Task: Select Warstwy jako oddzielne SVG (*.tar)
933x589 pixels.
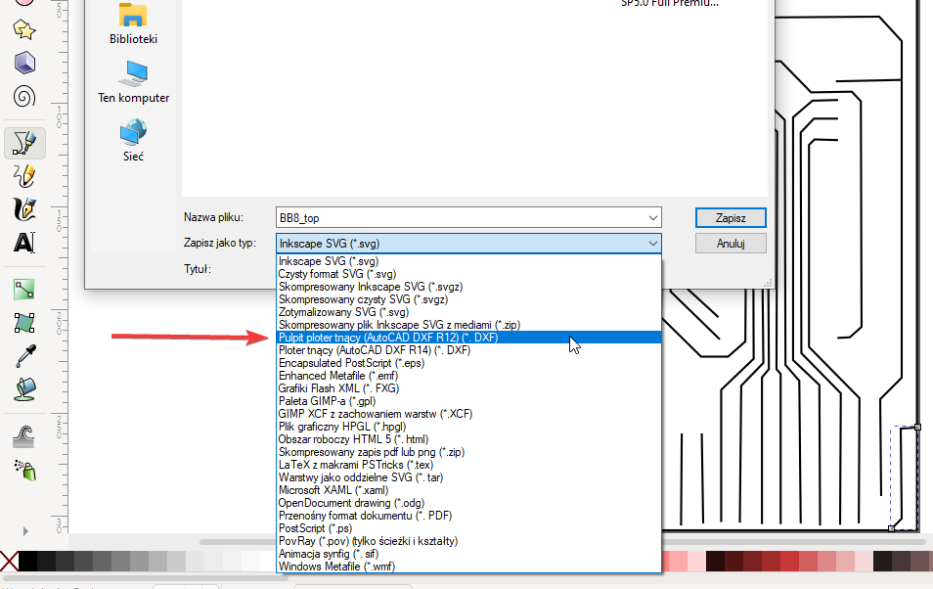Action: click(x=468, y=477)
